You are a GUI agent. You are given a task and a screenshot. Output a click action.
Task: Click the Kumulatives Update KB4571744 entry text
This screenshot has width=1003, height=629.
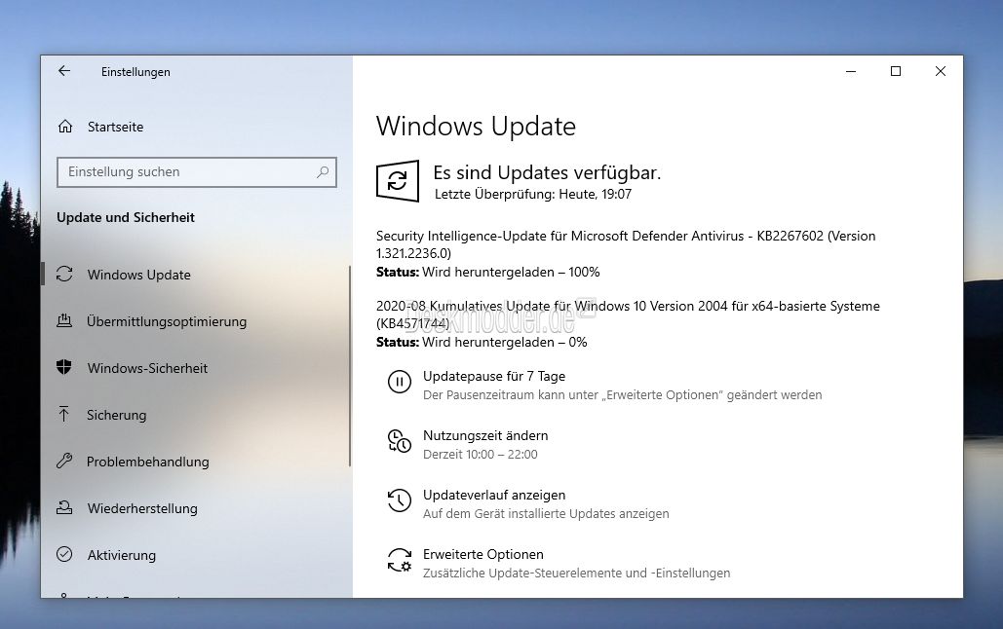click(628, 314)
